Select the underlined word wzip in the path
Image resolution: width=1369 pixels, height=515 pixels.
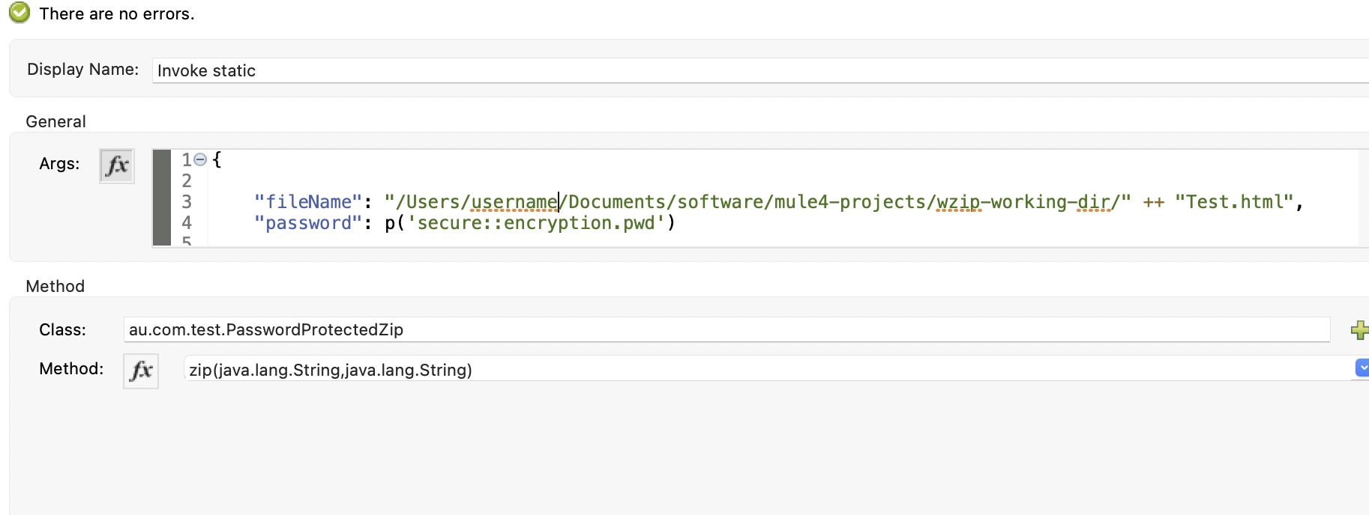point(960,201)
